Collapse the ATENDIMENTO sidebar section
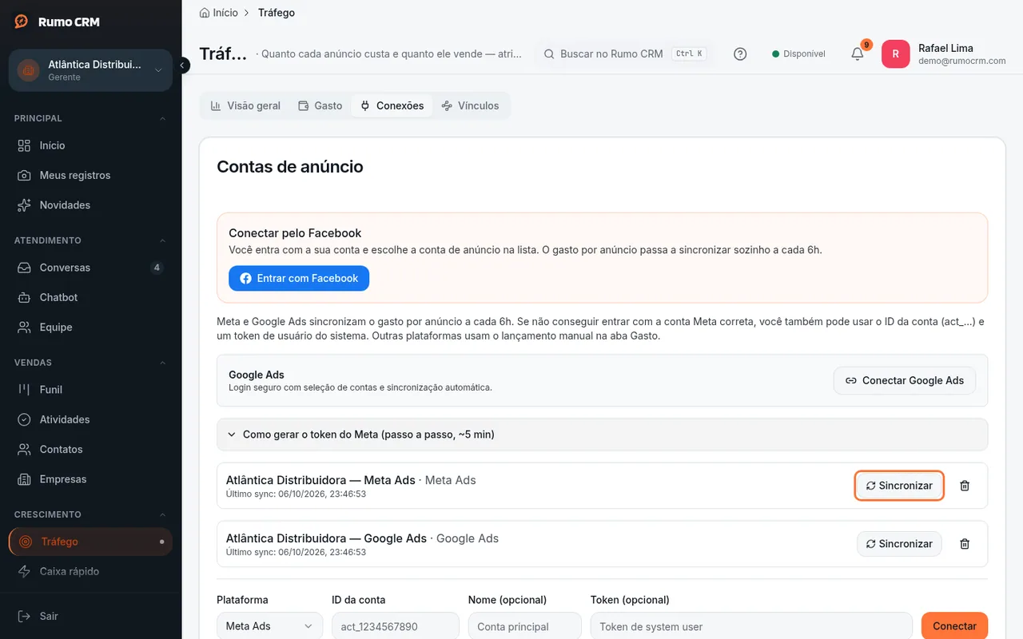 coord(163,240)
